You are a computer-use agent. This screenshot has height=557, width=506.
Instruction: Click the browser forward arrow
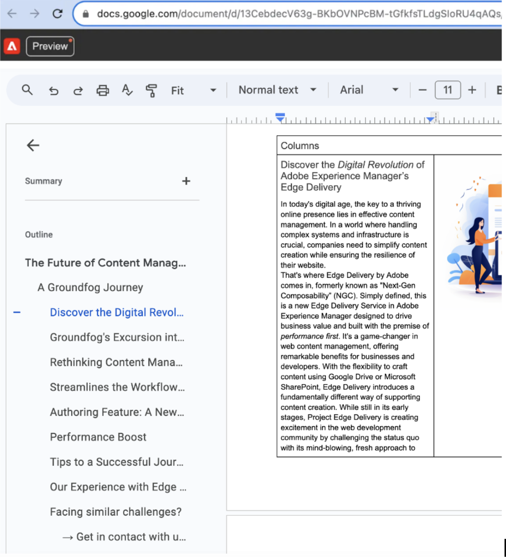tap(34, 14)
